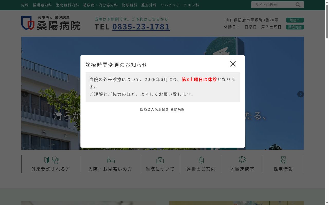Click the 第3土曜日は休診 red text
The image size is (329, 205).
point(199,79)
